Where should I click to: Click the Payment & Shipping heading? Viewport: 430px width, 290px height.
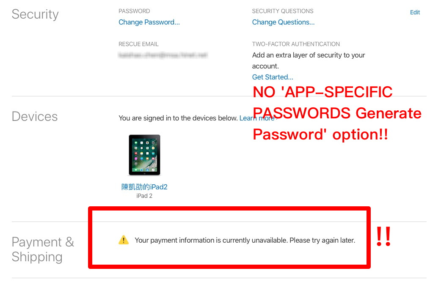tap(43, 249)
